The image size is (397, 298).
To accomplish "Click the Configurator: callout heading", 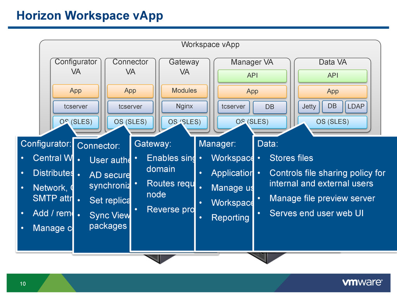I will tap(46, 144).
